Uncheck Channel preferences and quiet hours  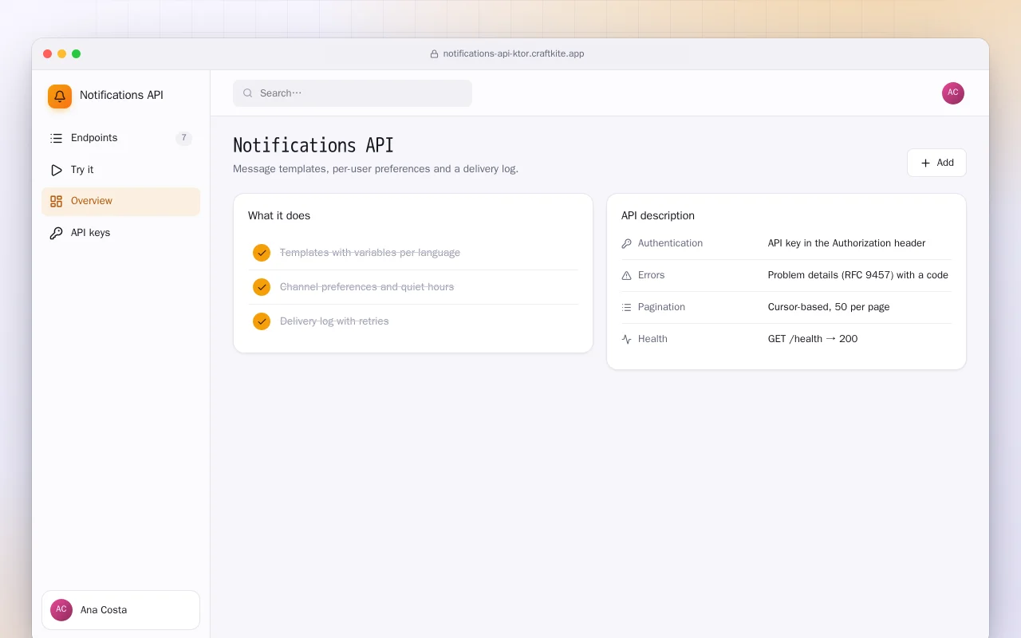point(262,287)
